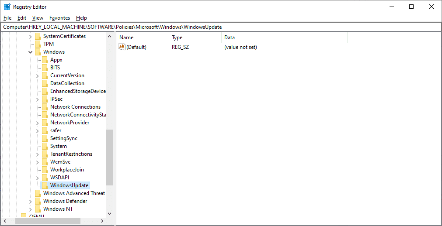Expand the IPSec key
The height and width of the screenshot is (226, 442).
[38, 99]
